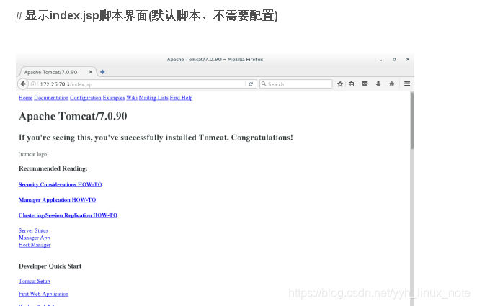Reload the page with the refresh icon
The image size is (477, 306).
(x=251, y=84)
